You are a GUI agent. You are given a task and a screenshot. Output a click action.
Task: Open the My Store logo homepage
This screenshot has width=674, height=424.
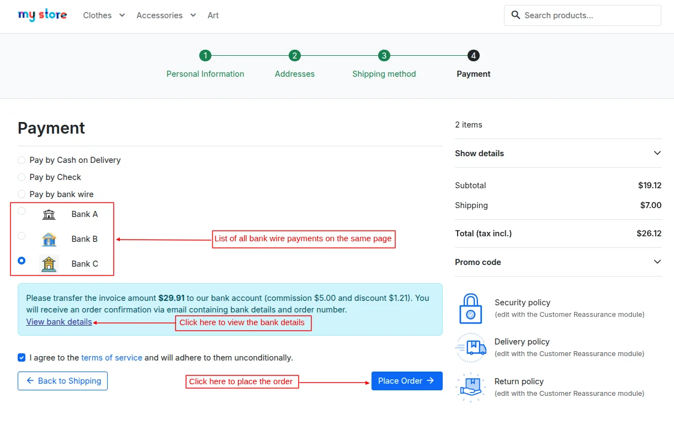[43, 15]
